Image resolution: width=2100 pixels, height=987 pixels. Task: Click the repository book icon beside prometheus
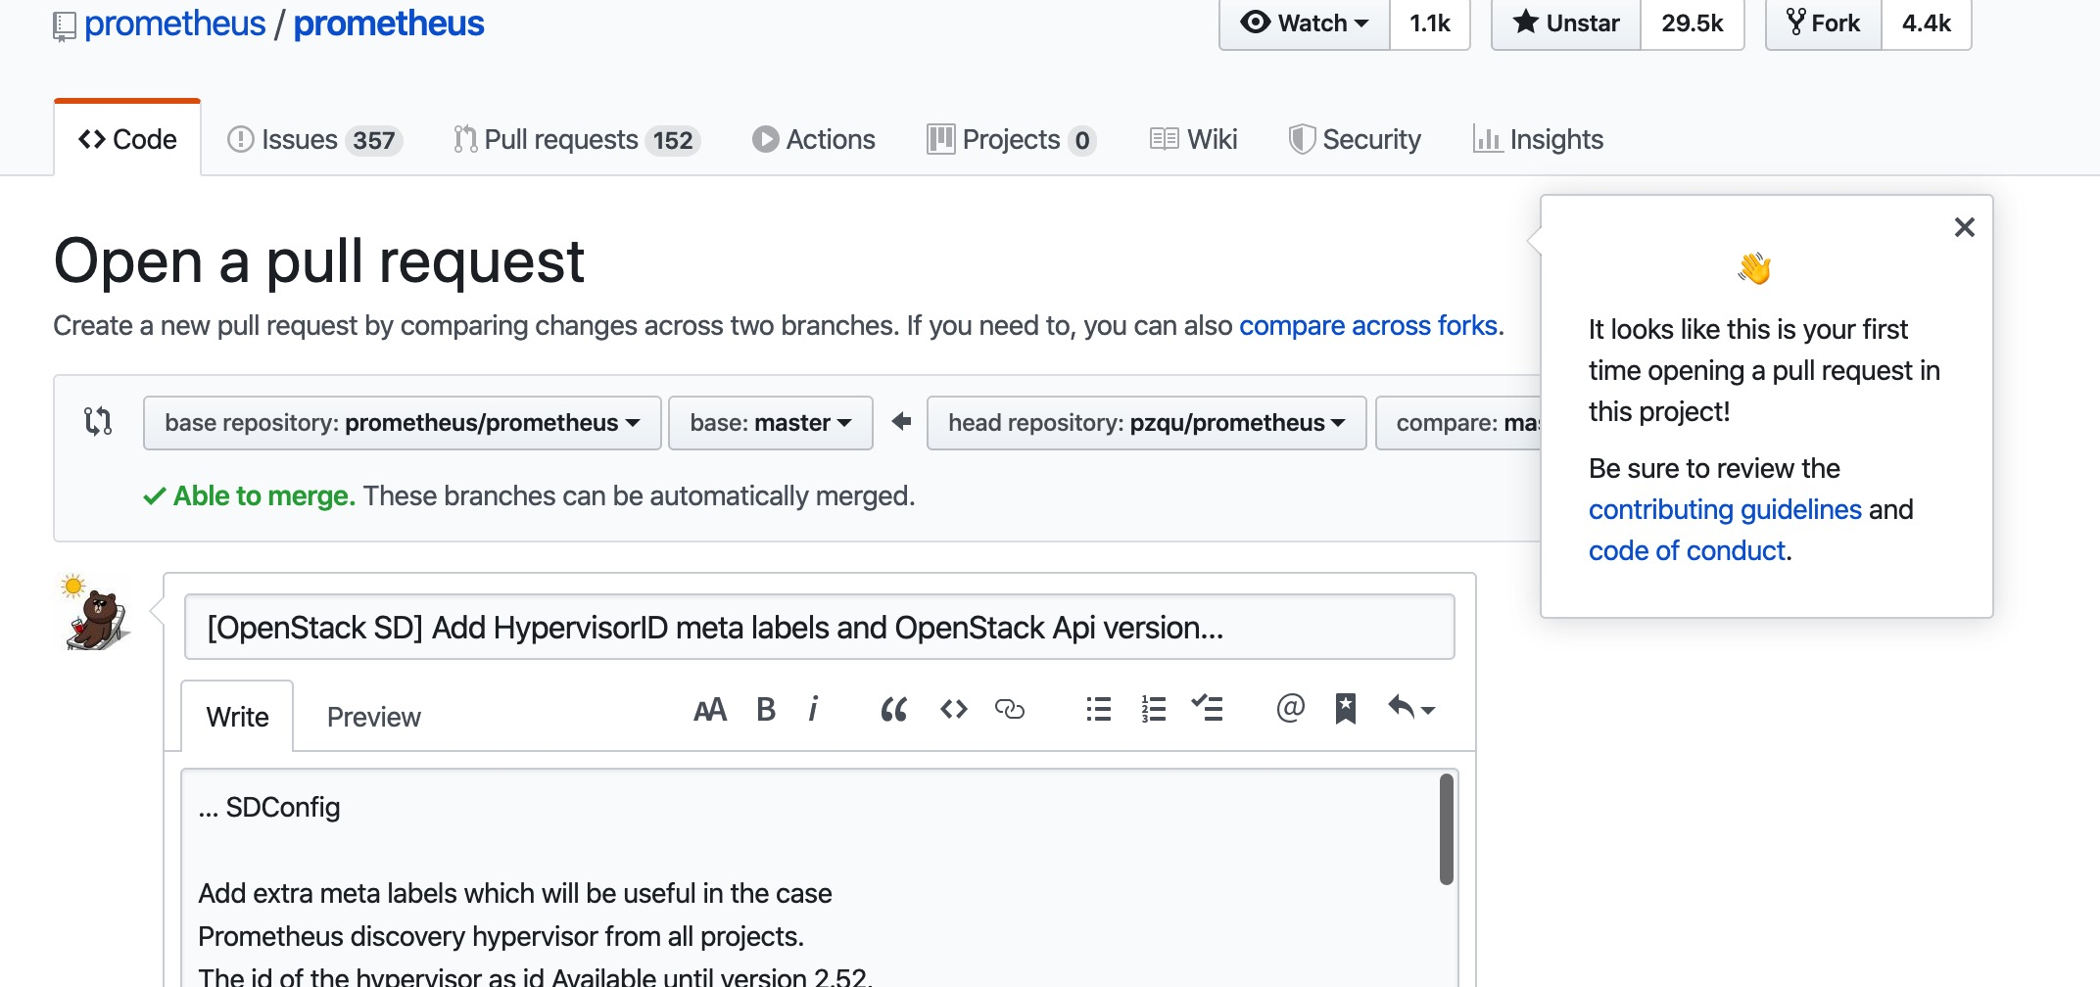[64, 26]
